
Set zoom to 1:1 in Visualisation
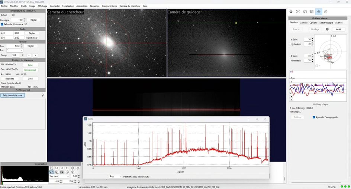coord(62,168)
